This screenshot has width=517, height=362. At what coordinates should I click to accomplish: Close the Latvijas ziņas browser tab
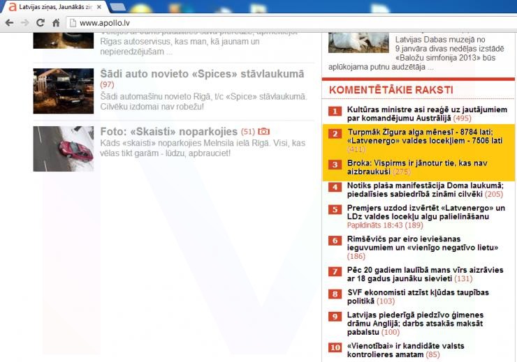click(99, 6)
